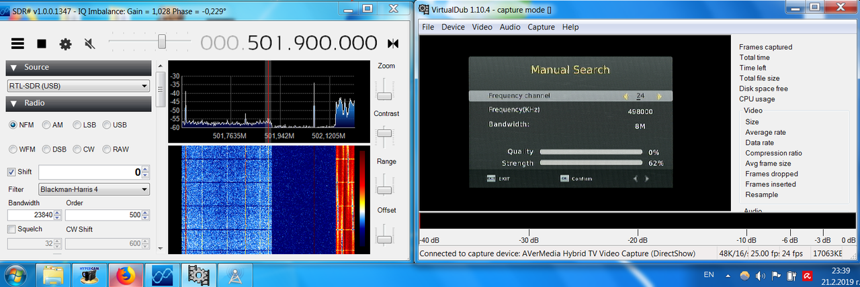
Task: Open the RTL-SDR (USB) source dropdown
Action: point(79,86)
